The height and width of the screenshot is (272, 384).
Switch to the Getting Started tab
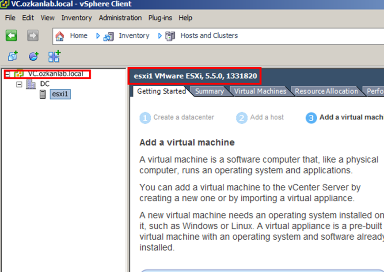click(x=161, y=91)
